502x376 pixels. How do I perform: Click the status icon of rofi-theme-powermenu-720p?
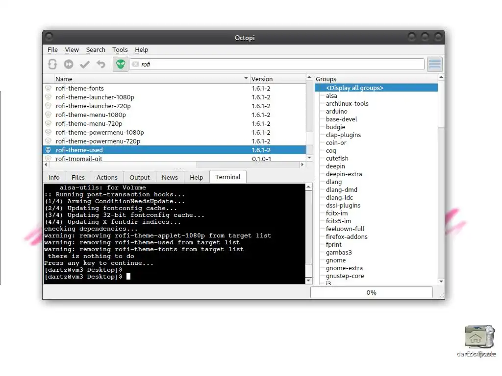49,141
